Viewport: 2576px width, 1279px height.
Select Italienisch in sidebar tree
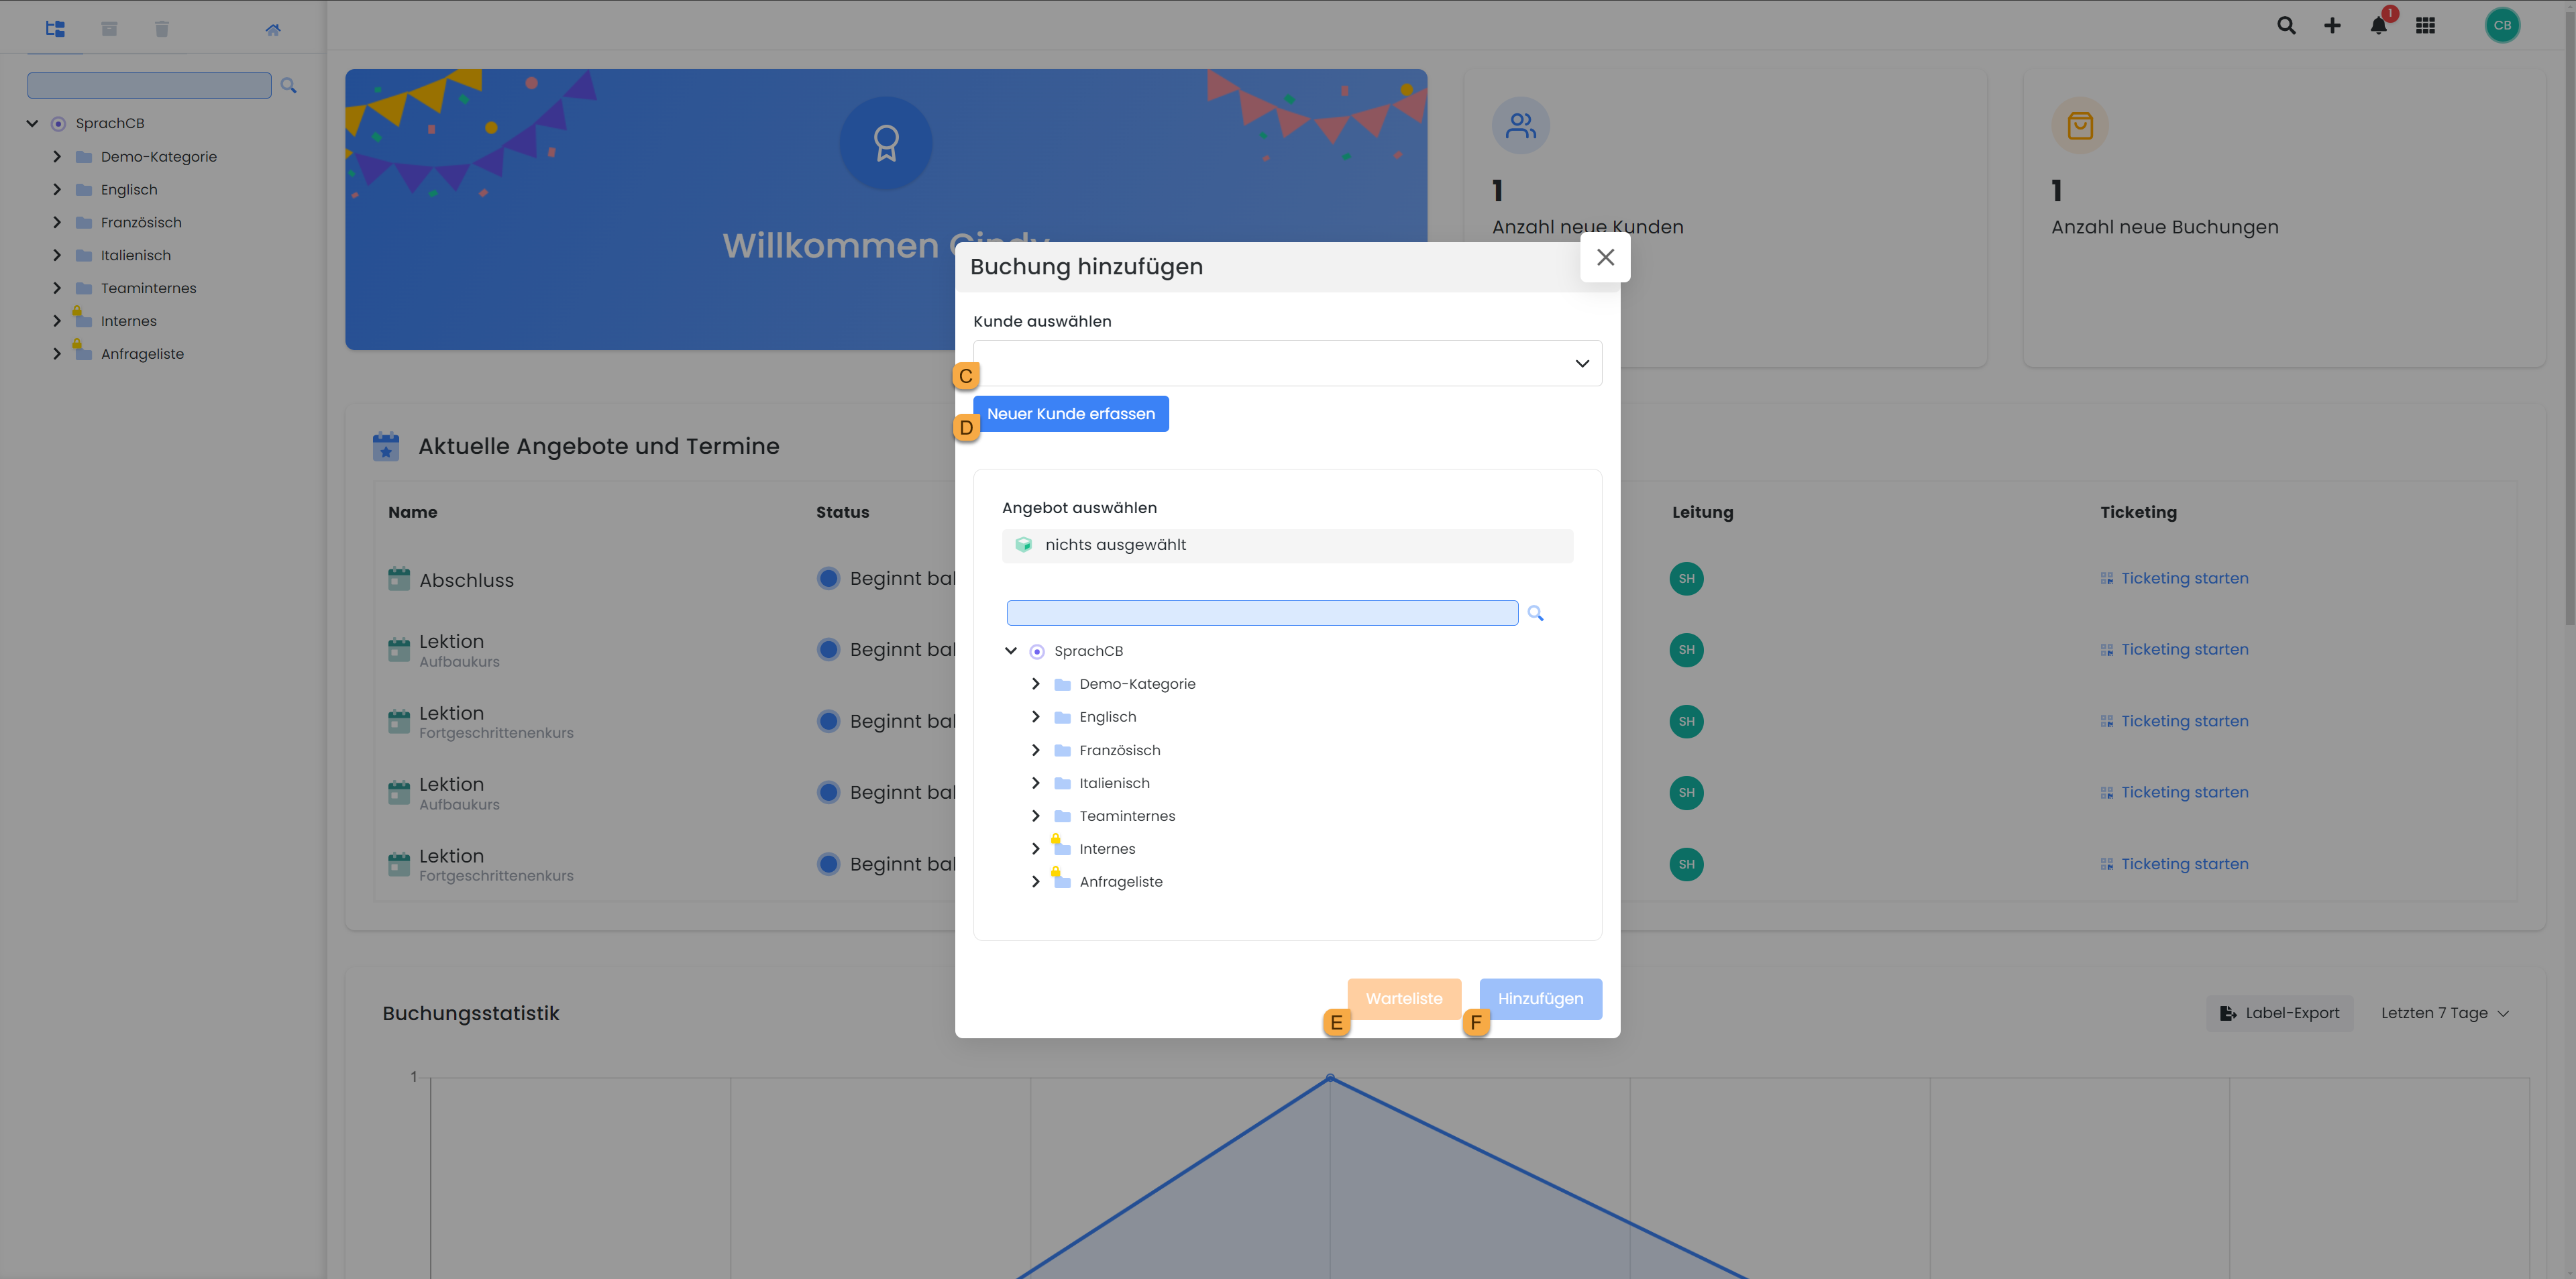tap(136, 256)
